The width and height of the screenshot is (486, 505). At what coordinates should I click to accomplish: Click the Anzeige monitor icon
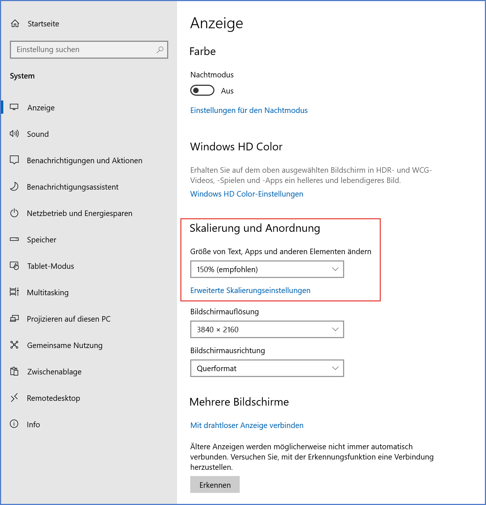point(14,107)
